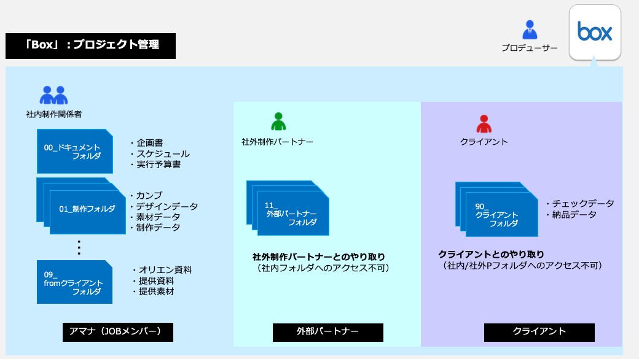
Task: Click the デザインデータ bullet item
Action: [164, 207]
